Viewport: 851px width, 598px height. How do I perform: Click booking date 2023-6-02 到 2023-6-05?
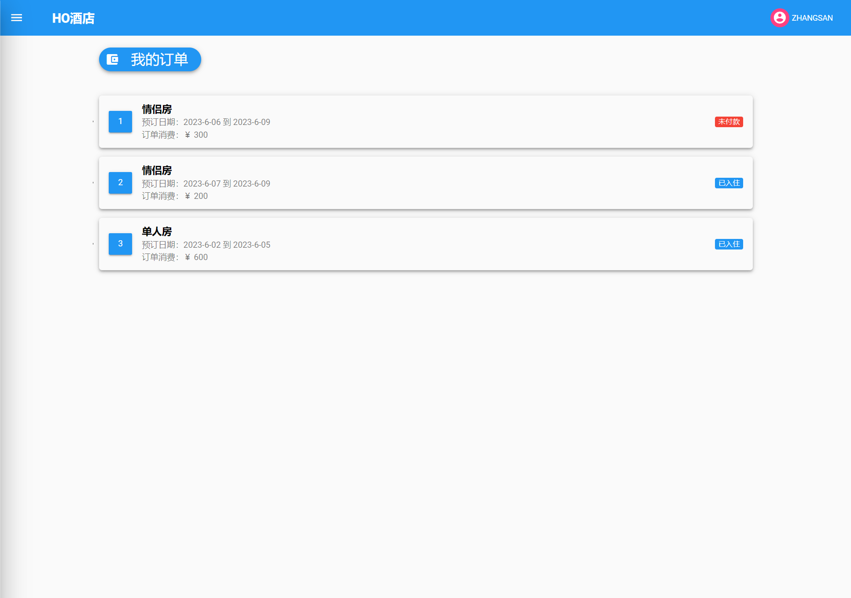tap(226, 245)
